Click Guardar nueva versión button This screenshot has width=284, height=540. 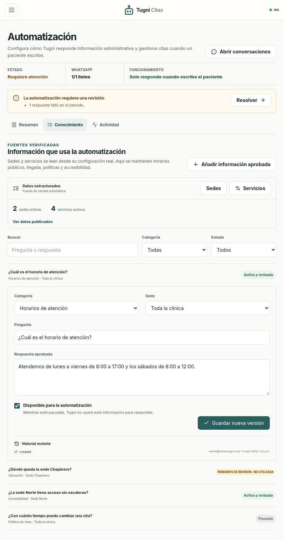coord(234,423)
